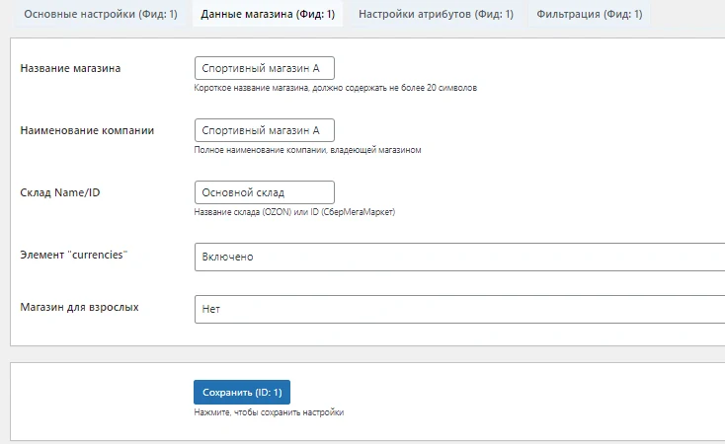This screenshot has height=444, width=725.
Task: Click the Название магазина text input
Action: pyautogui.click(x=265, y=68)
